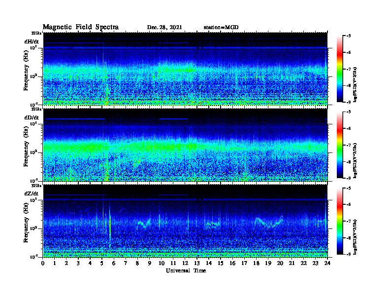
Task: Click the dD/dt spectrogram plot
Action: coord(185,145)
